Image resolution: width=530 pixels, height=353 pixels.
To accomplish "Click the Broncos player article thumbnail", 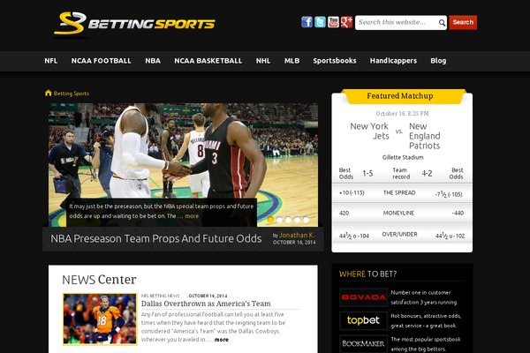I will [x=100, y=319].
